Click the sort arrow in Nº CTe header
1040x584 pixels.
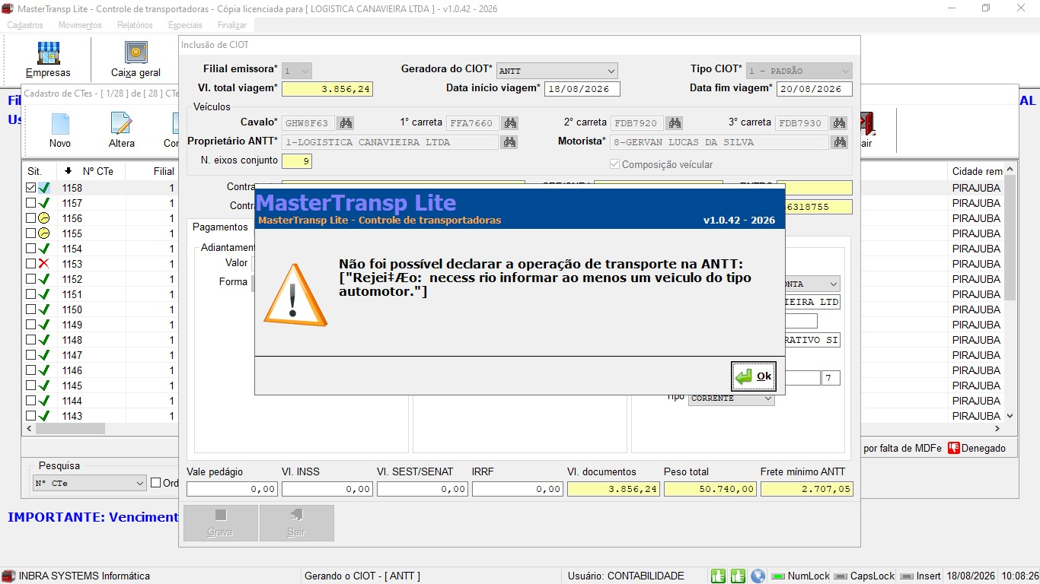69,171
